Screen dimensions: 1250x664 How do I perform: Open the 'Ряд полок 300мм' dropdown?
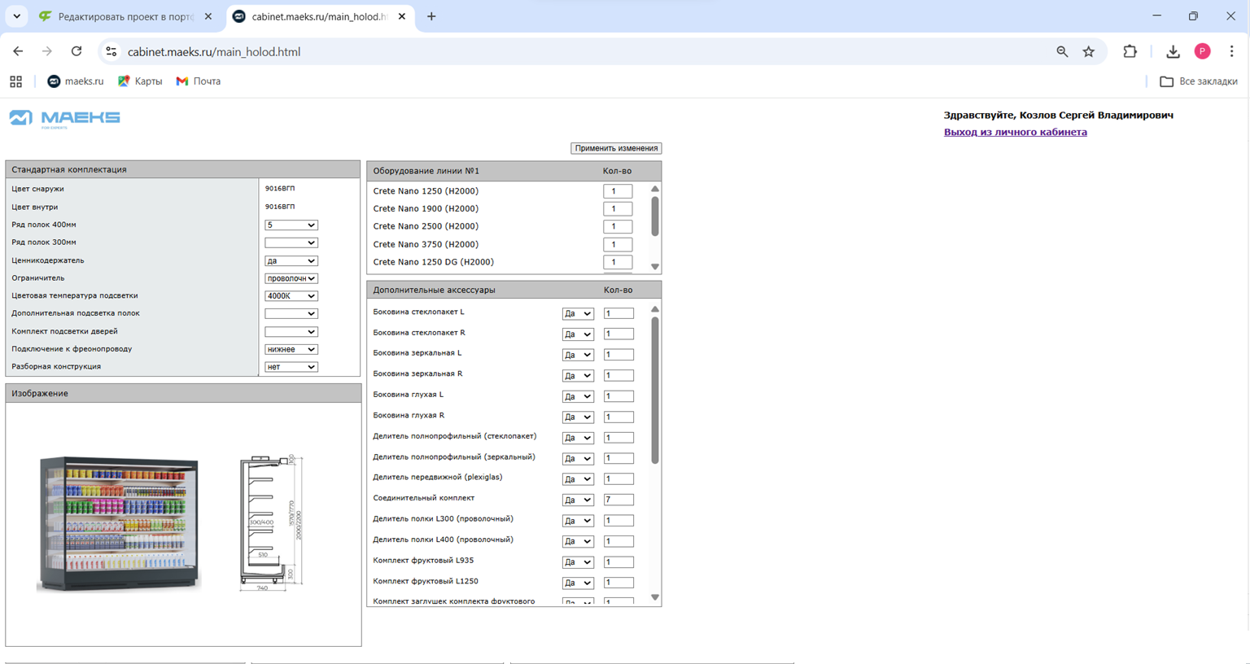tap(291, 242)
